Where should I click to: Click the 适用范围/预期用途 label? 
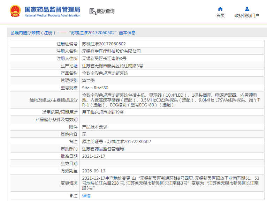[60, 112]
